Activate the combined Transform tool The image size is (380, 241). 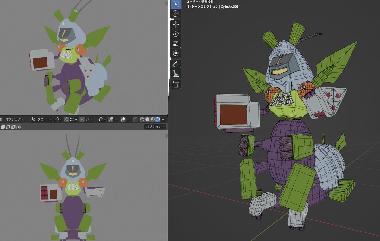(176, 53)
